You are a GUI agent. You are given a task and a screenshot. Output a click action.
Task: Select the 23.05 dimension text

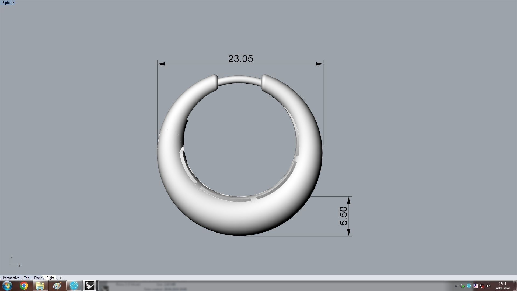pyautogui.click(x=240, y=59)
